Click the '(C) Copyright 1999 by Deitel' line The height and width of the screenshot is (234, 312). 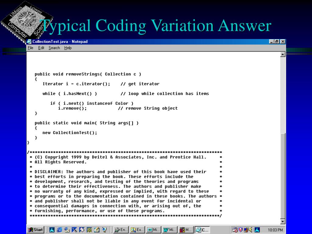click(121, 157)
